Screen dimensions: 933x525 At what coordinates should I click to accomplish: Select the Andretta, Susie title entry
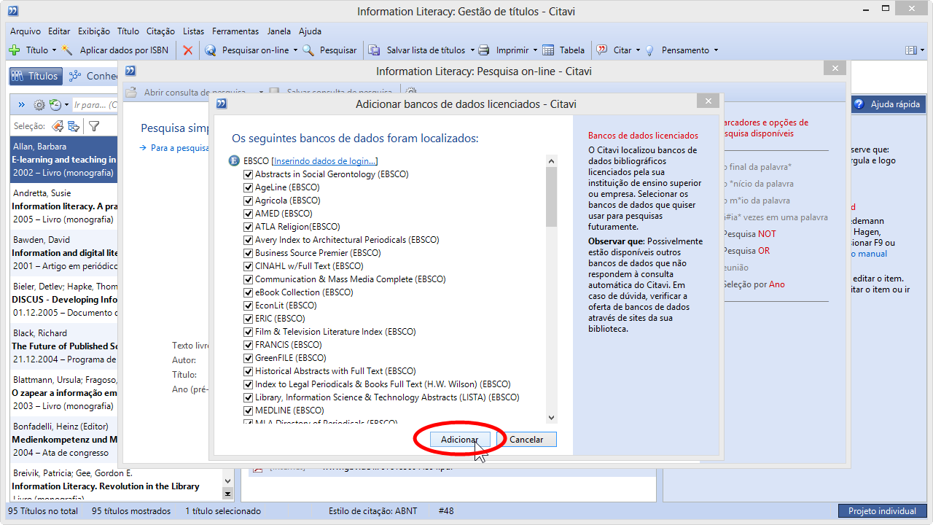(64, 206)
